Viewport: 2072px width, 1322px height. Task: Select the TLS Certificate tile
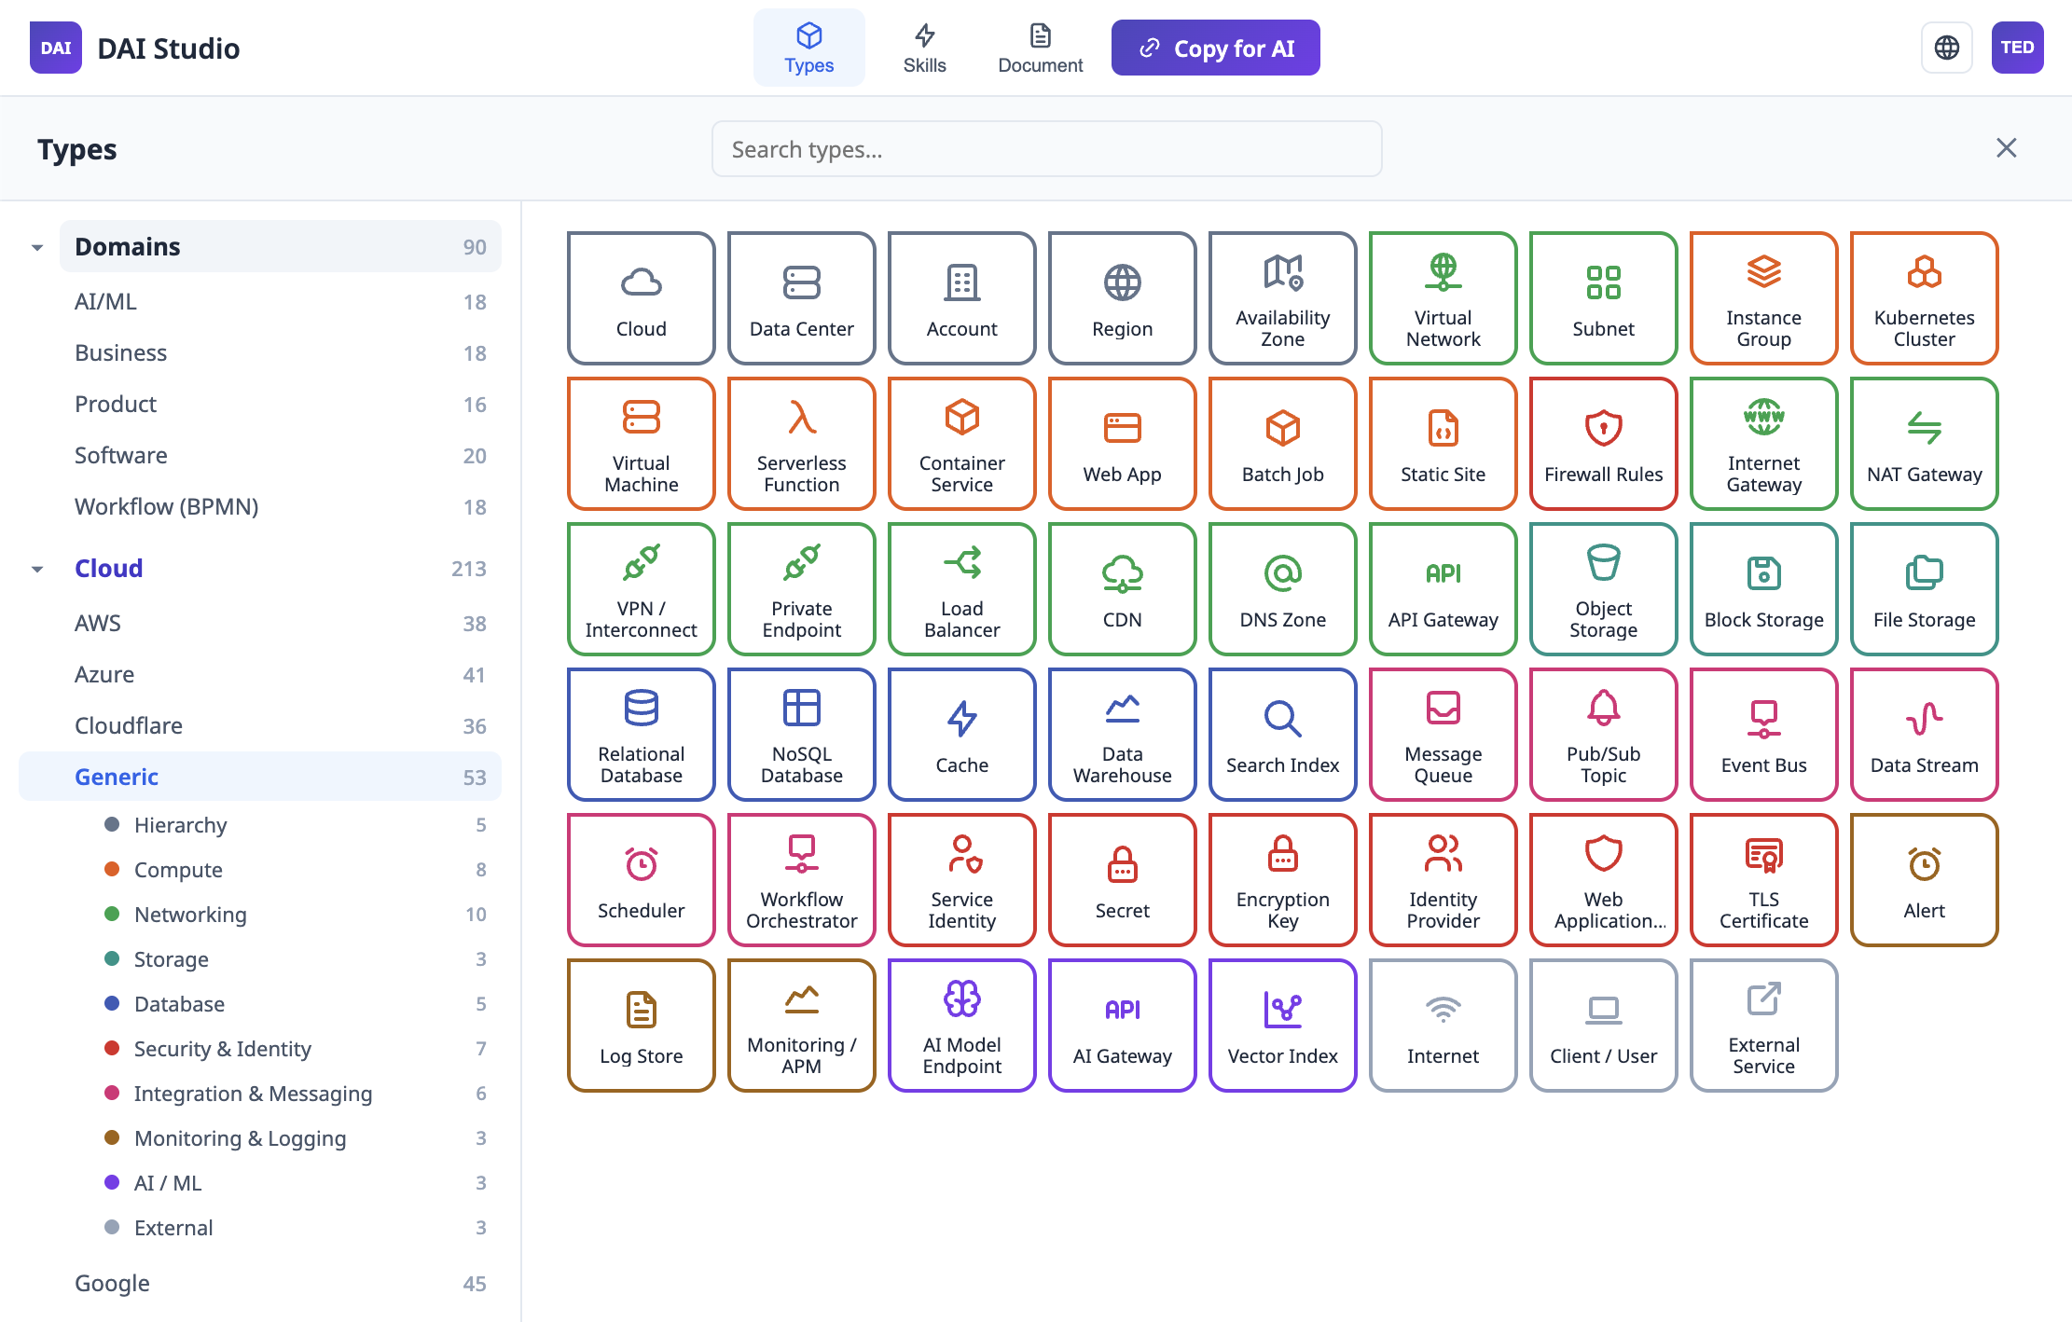pos(1763,880)
